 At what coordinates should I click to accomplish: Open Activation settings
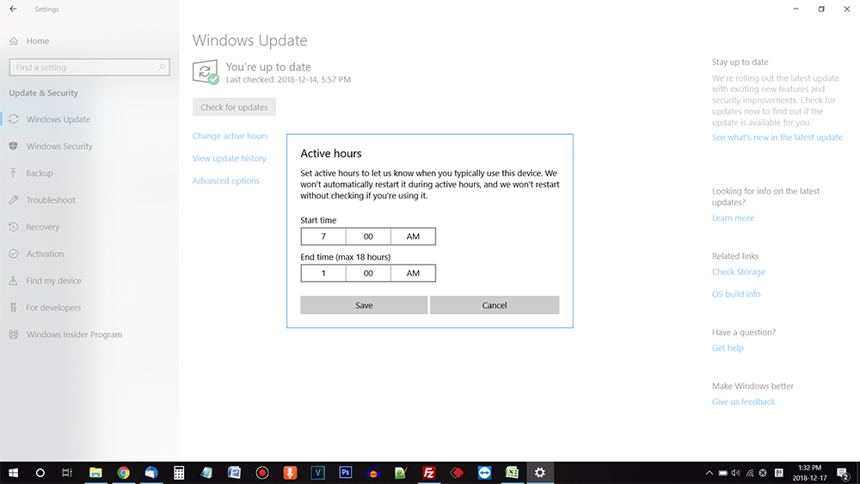point(45,254)
